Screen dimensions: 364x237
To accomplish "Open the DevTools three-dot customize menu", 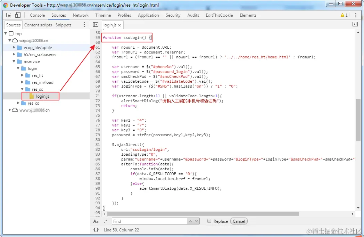I will pyautogui.click(x=356, y=15).
